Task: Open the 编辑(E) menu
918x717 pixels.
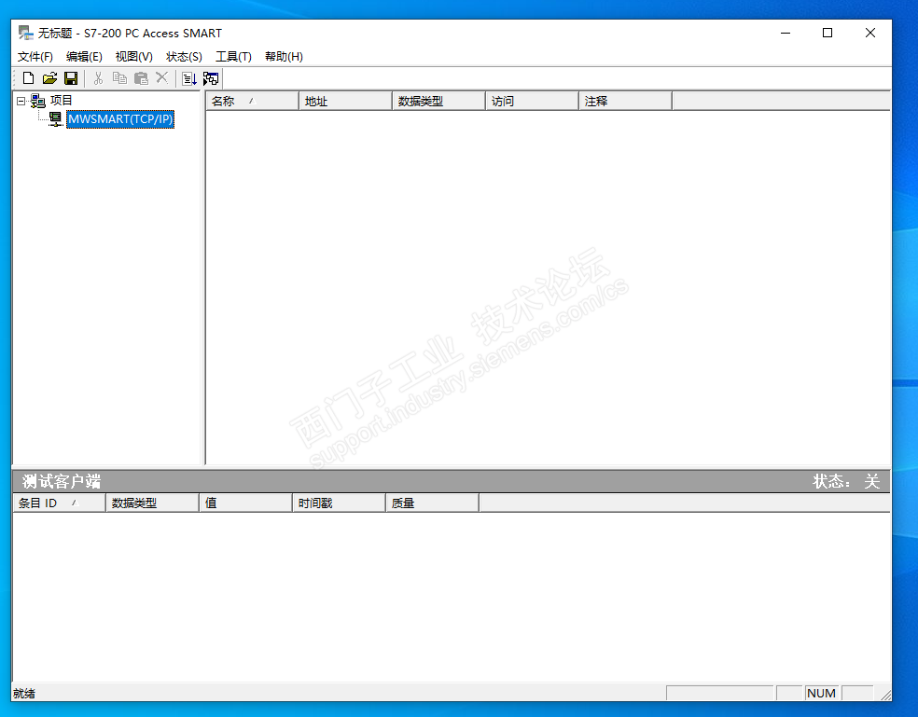Action: coord(84,57)
